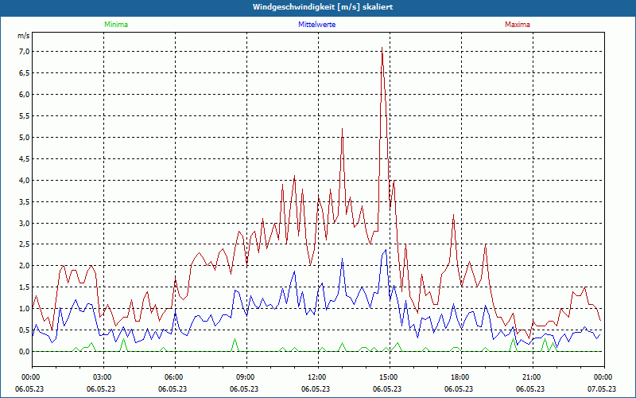Click the "4,0" y-axis tick label
This screenshot has height=398, width=636.
point(25,180)
